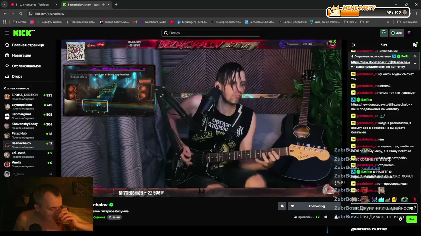Mute the Beznachalov Stream tab audio

click(x=103, y=5)
